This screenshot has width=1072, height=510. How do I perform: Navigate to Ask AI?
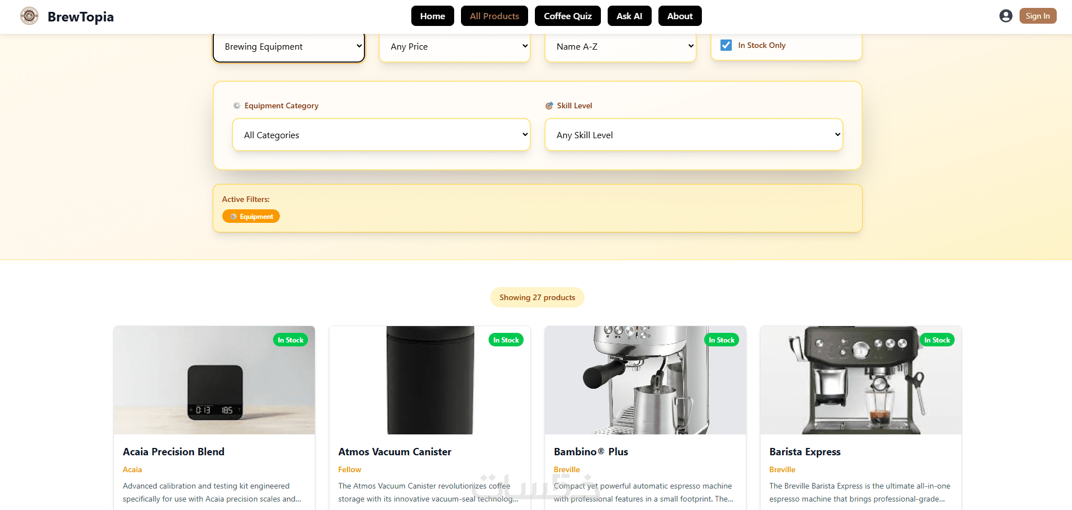tap(630, 16)
